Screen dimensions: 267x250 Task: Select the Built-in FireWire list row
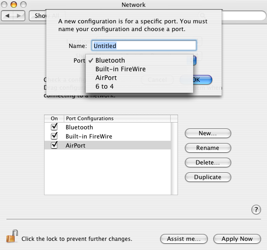click(107, 136)
